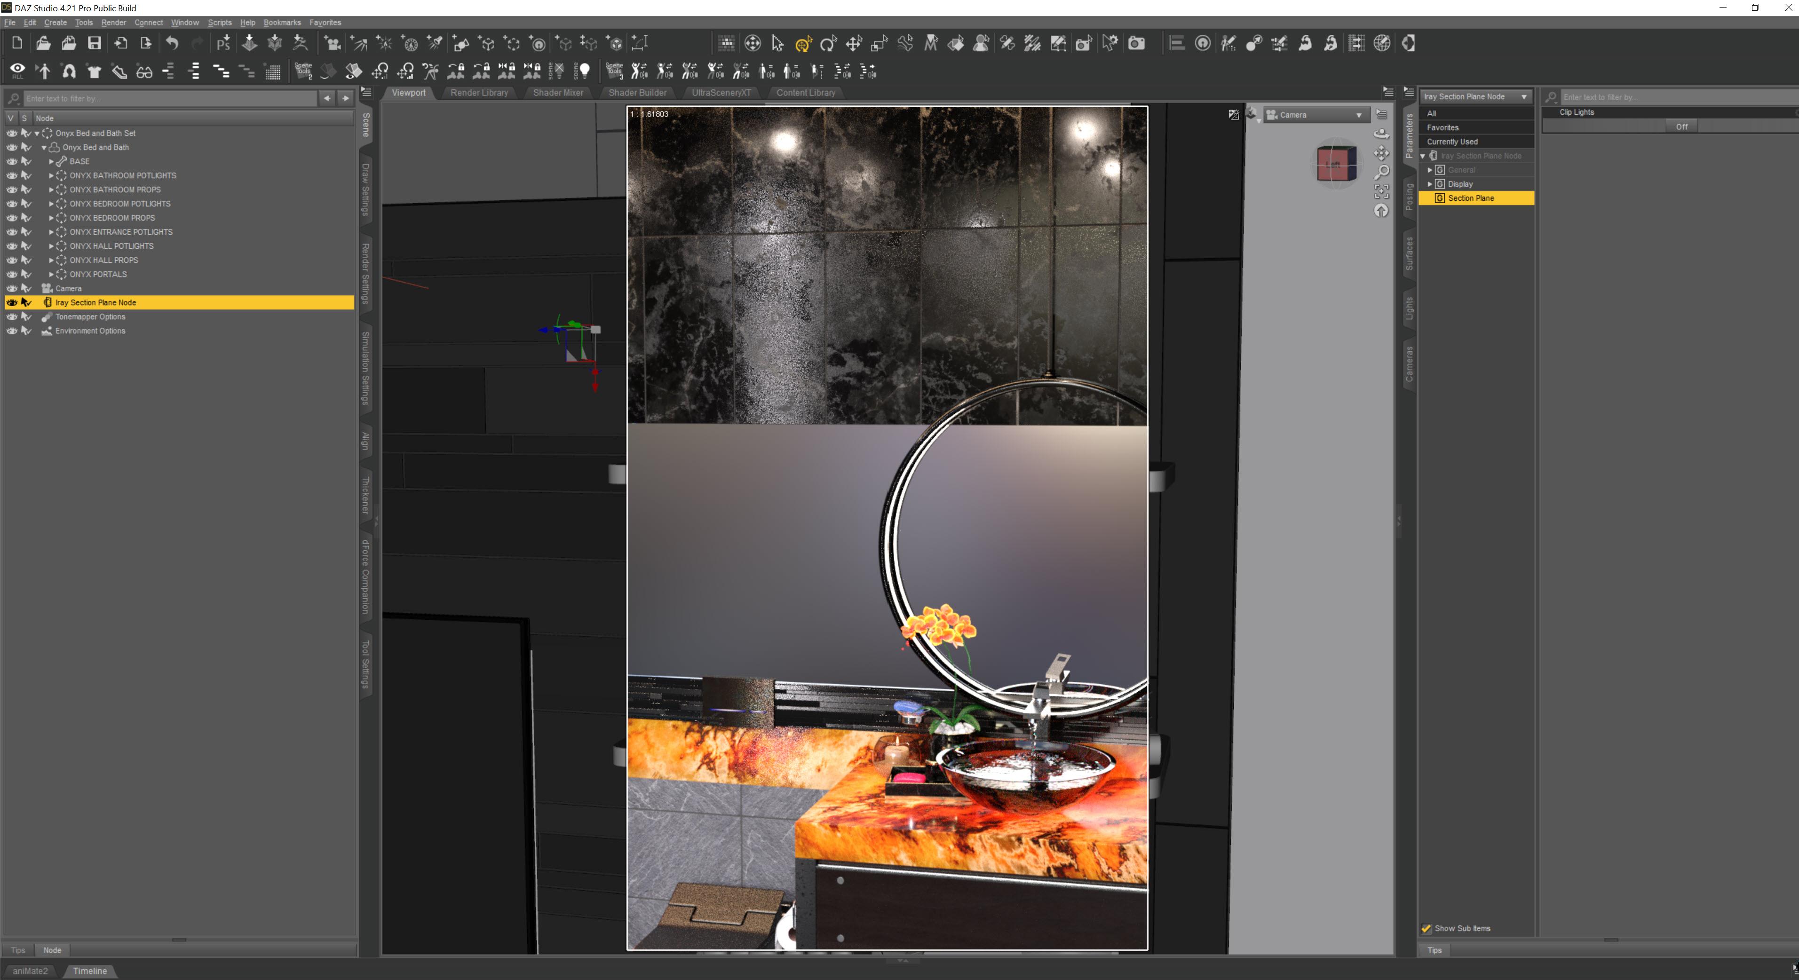Viewport: 1799px width, 980px height.
Task: Click the viewport orbit rotate icon
Action: coord(1381,134)
